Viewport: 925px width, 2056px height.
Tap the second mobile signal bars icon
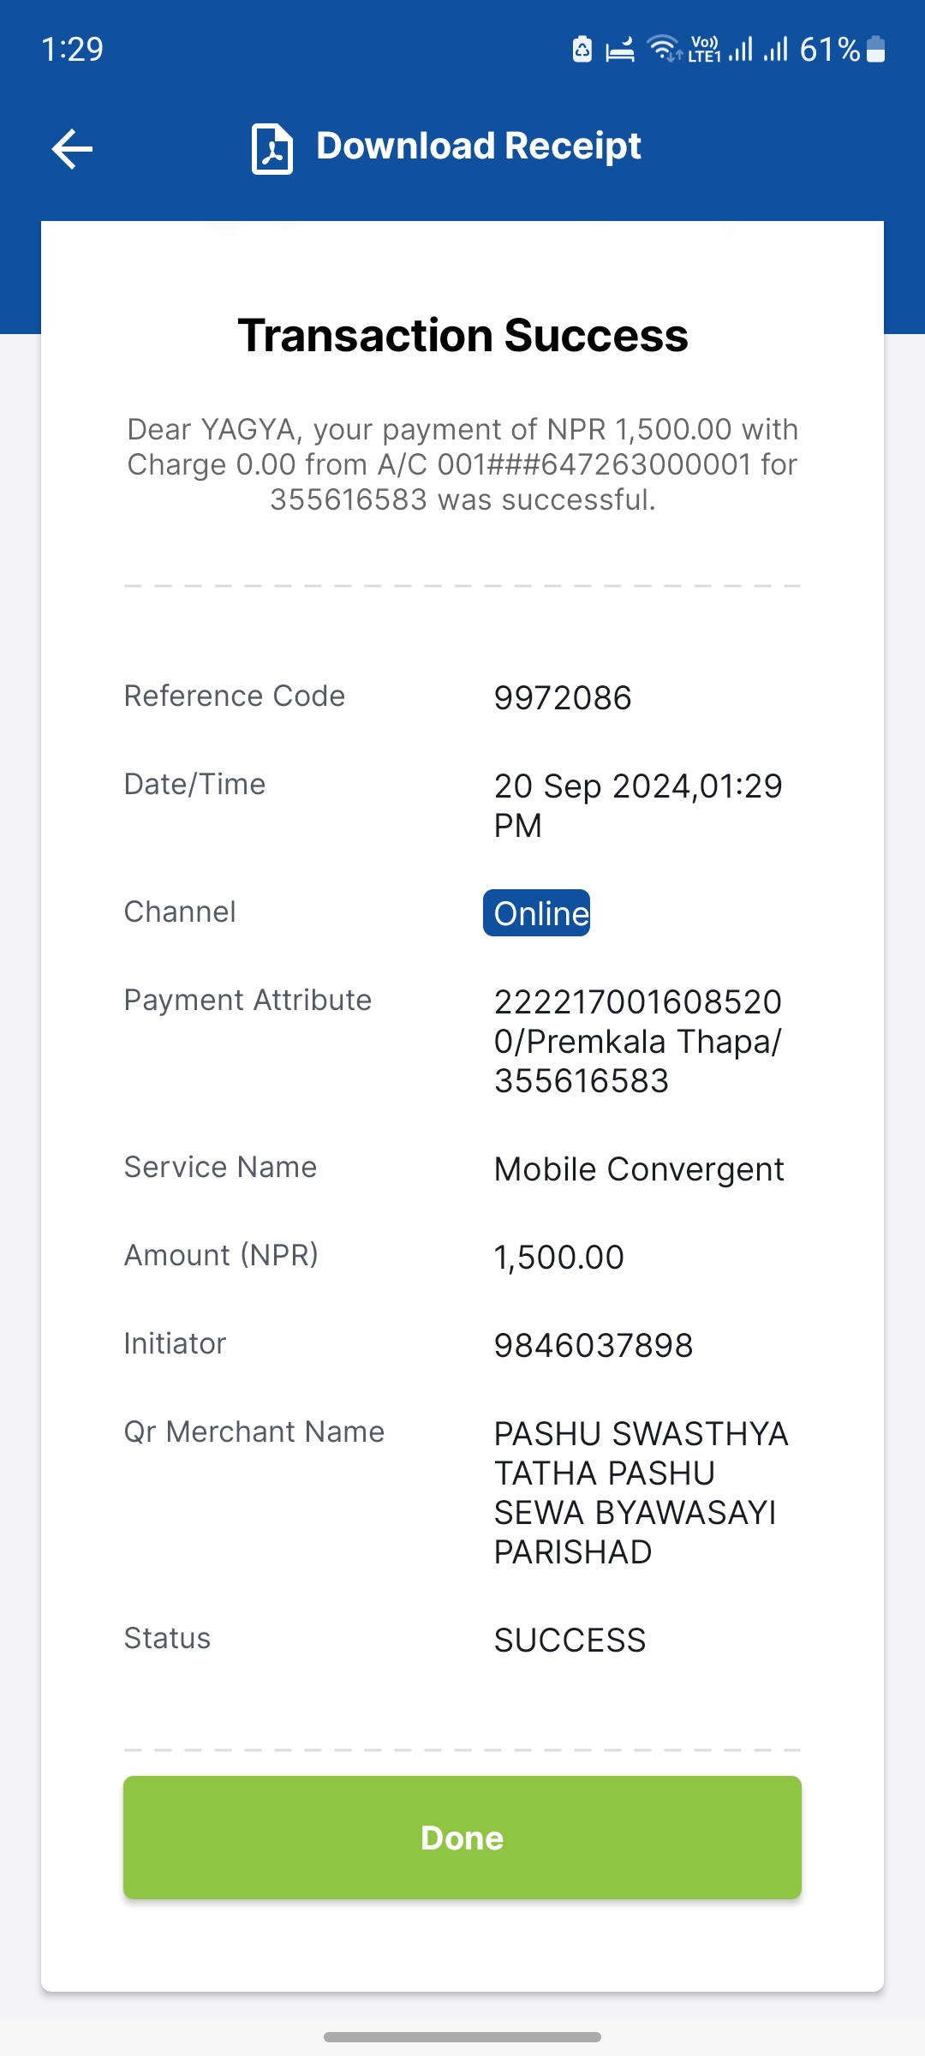776,49
